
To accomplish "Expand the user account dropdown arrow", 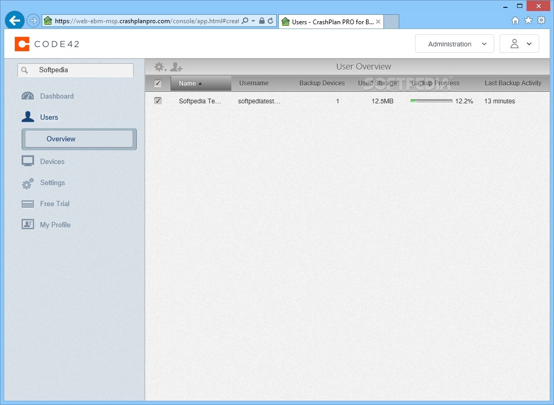I will (529, 44).
